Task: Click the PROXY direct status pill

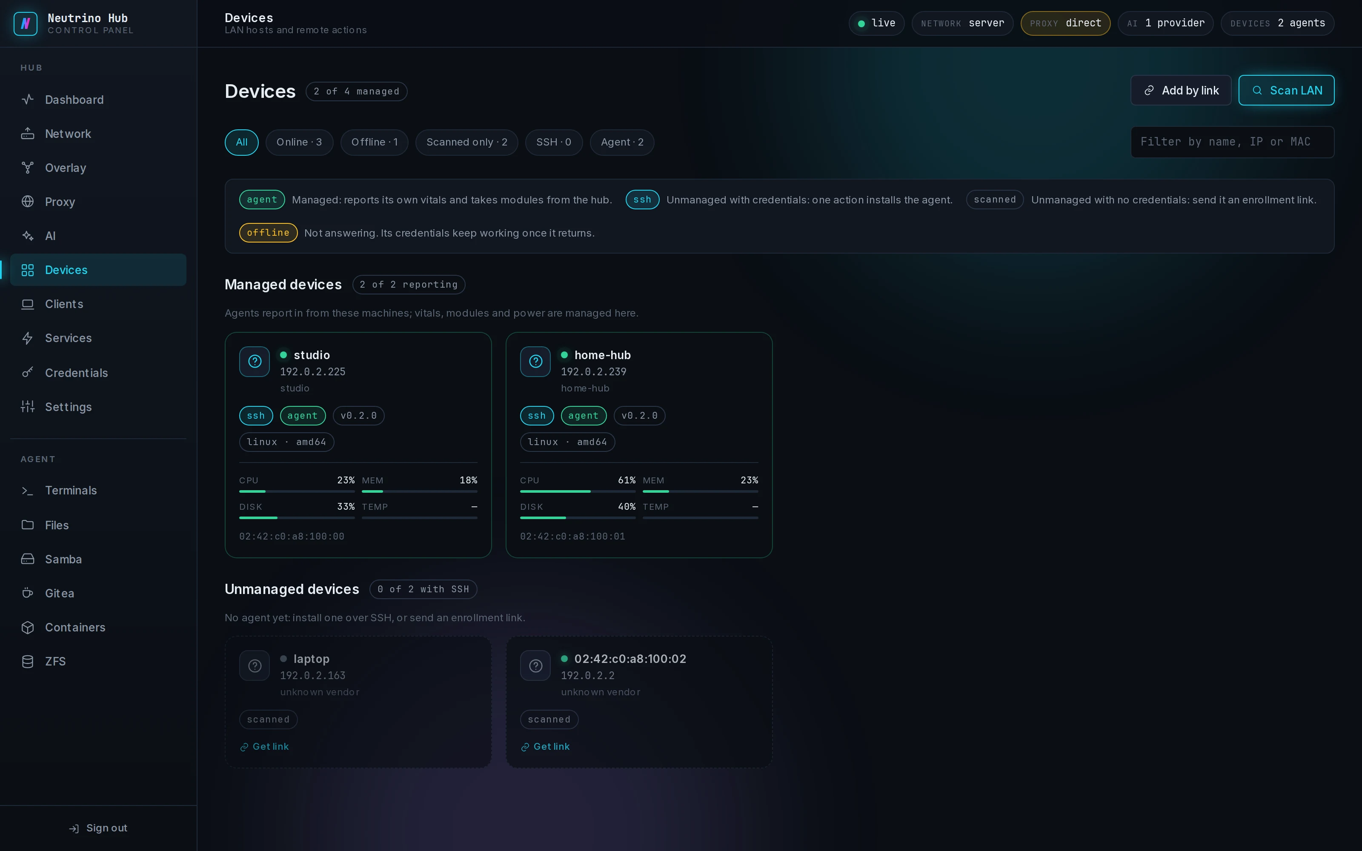Action: (x=1065, y=23)
